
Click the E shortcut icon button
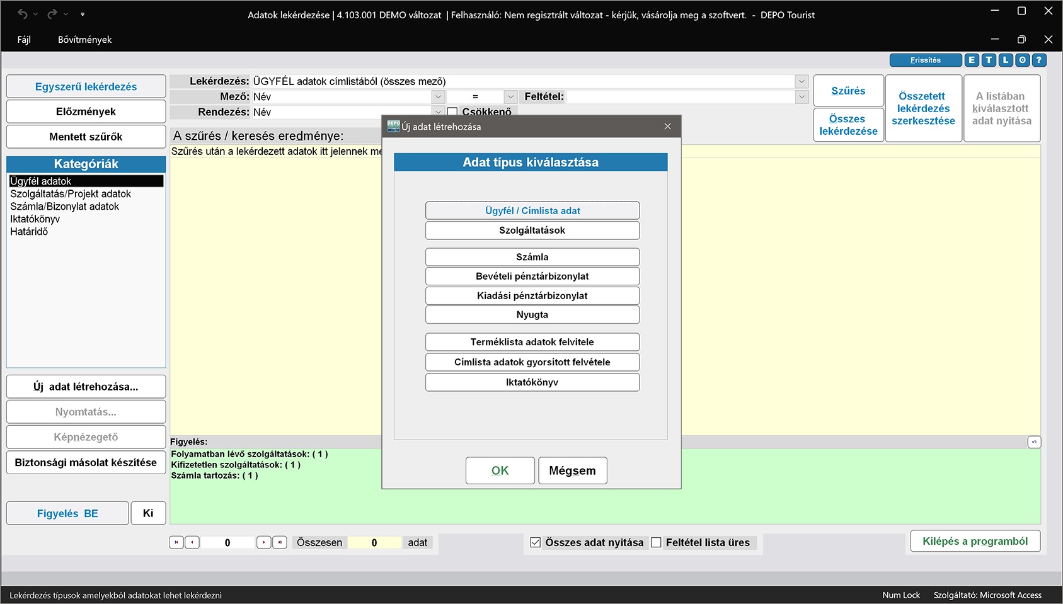coord(972,60)
